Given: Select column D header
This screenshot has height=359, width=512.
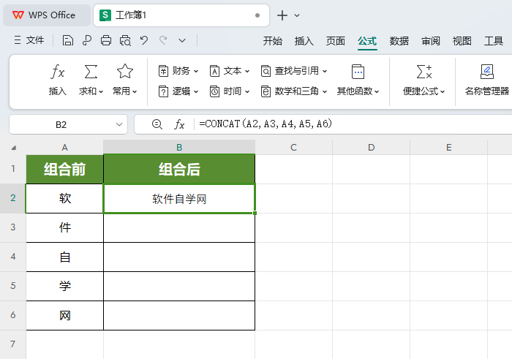Looking at the screenshot, I should tap(372, 148).
